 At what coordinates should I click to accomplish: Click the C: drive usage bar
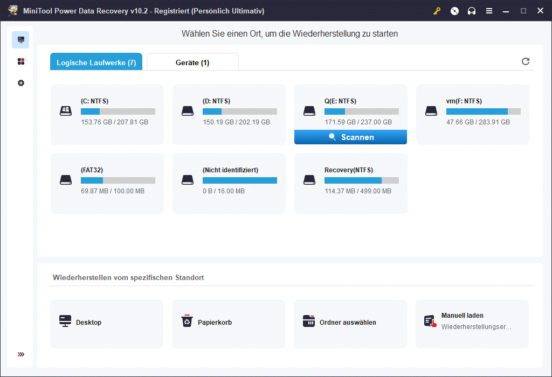tap(118, 111)
